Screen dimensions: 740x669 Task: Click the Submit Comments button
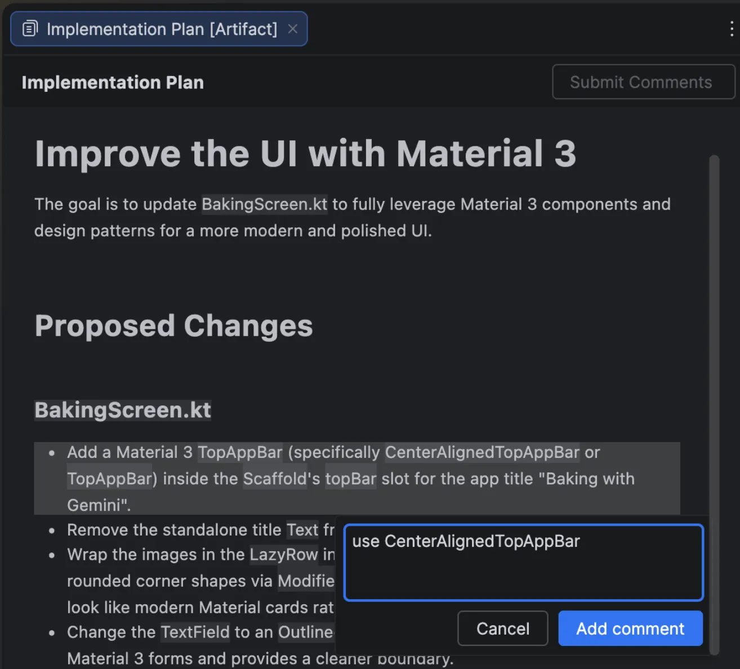[x=643, y=82]
